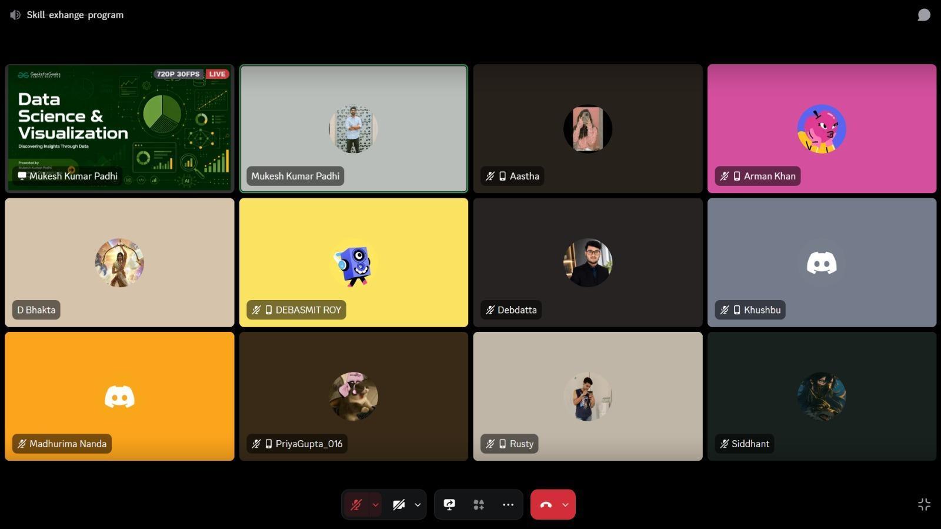Select the Arman Khan name label
Viewport: 941px width, 529px height.
click(758, 176)
